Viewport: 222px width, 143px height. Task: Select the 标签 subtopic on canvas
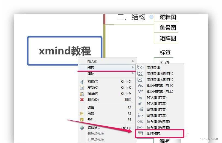pyautogui.click(x=165, y=53)
